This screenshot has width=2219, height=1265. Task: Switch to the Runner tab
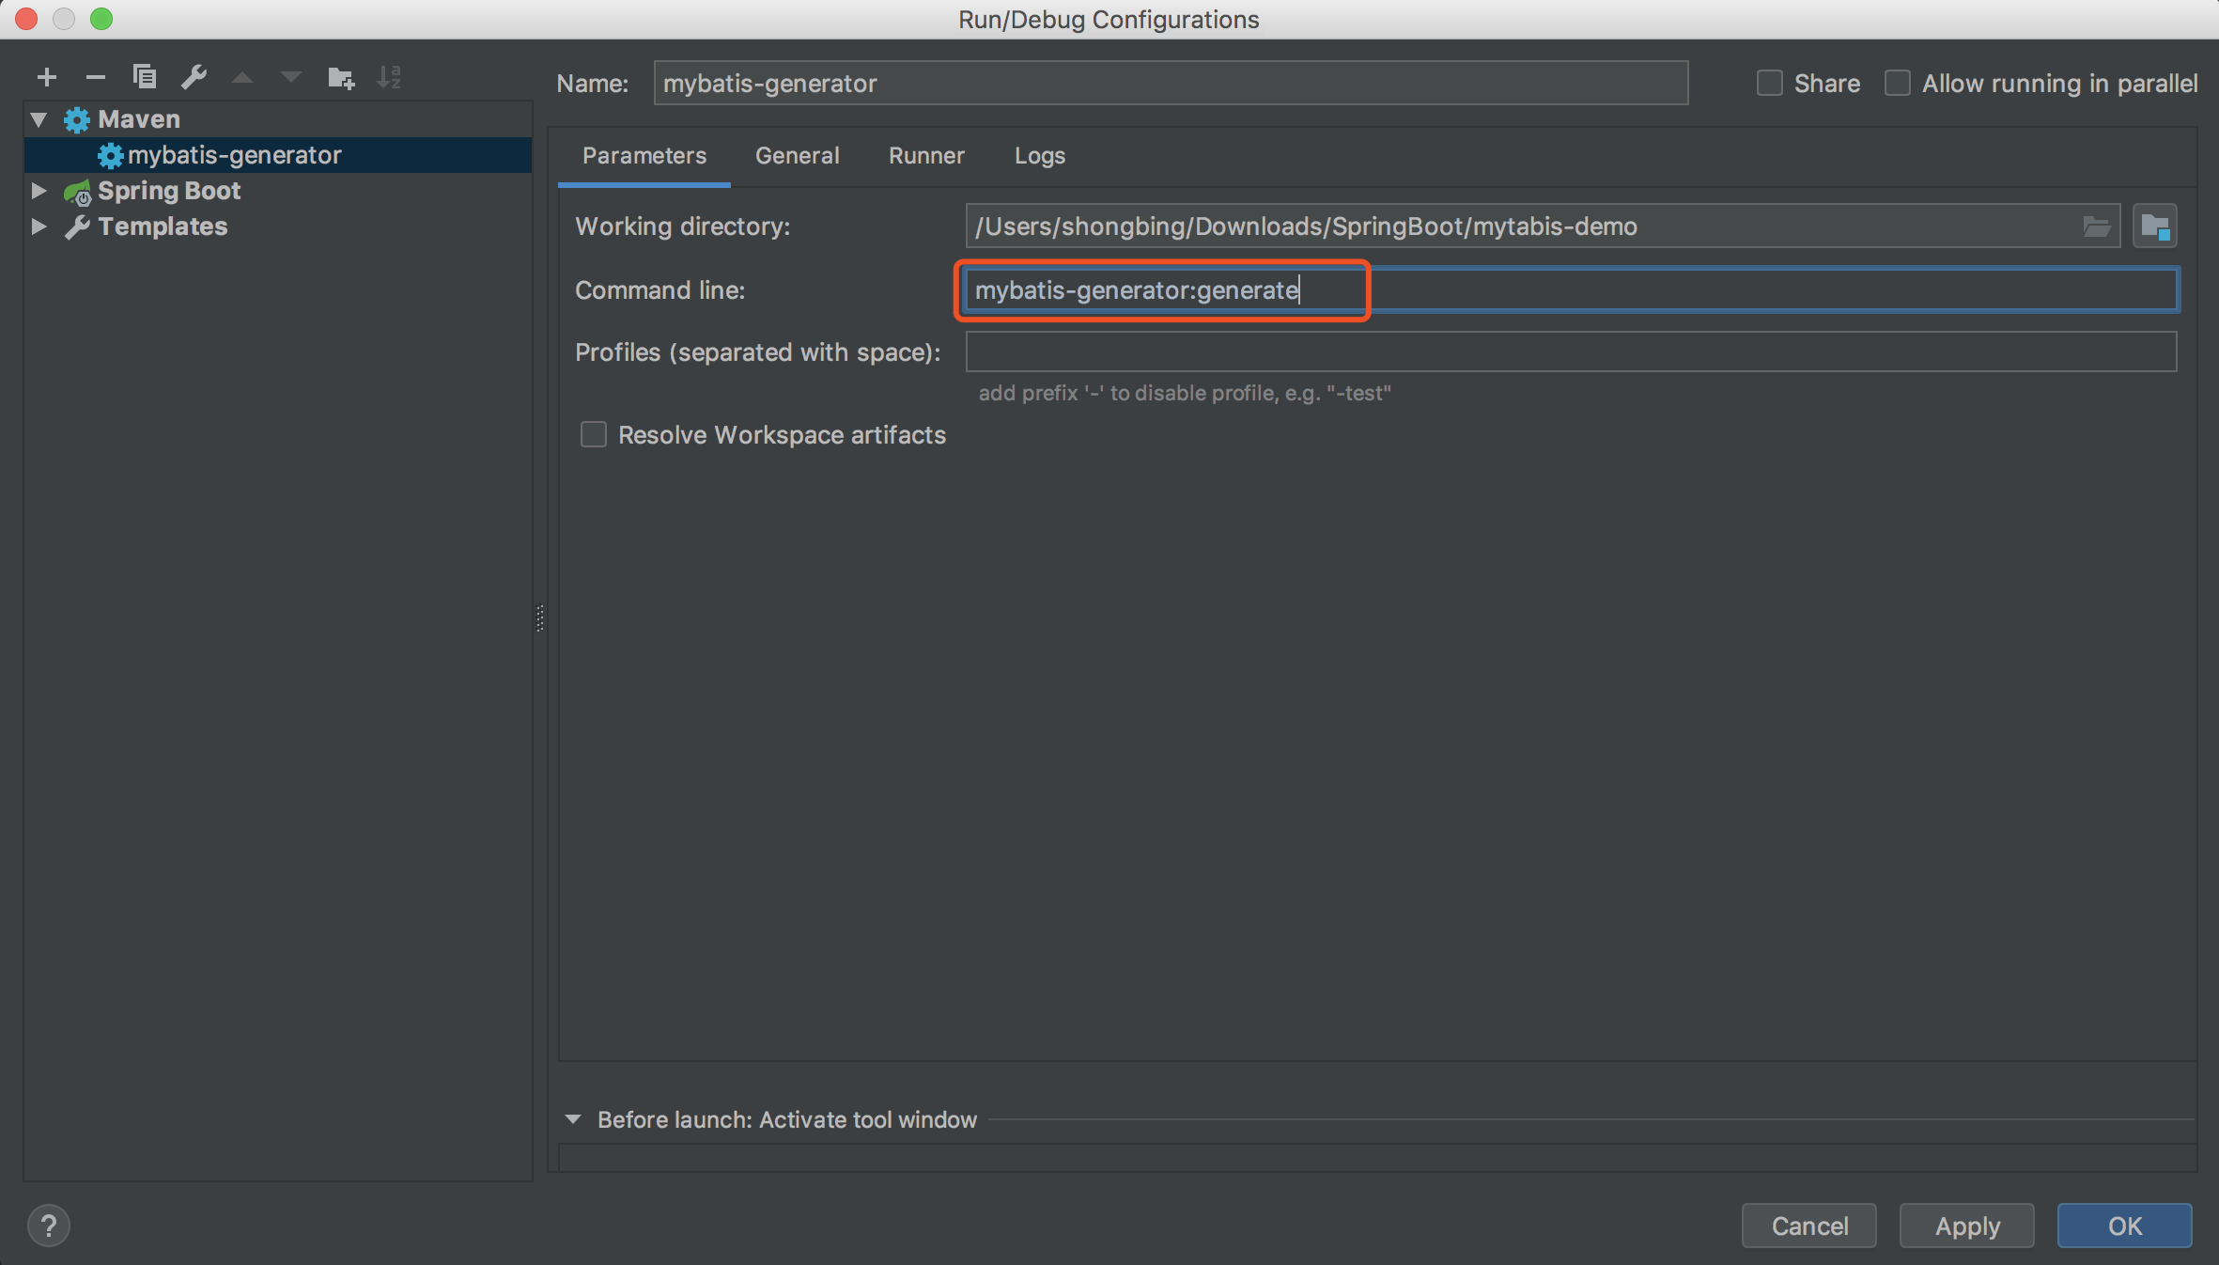pyautogui.click(x=927, y=155)
